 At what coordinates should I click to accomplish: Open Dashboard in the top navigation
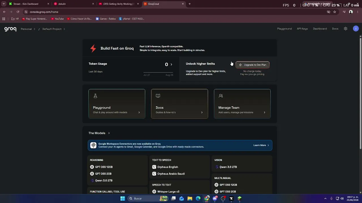click(320, 29)
